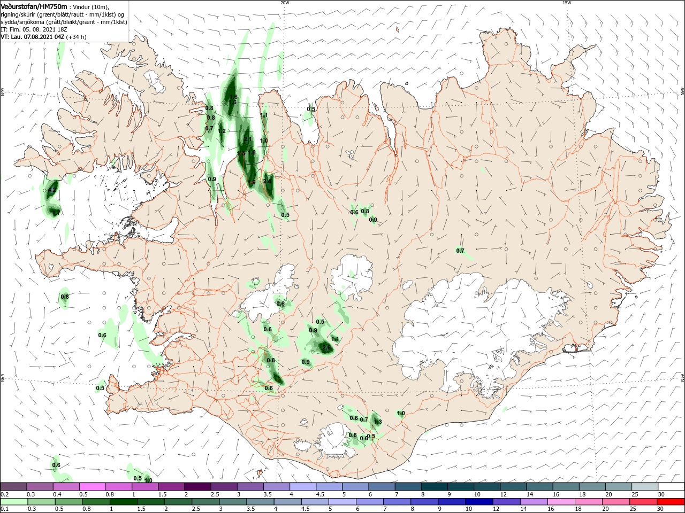Viewport: 685px width, 513px height.
Task: Click the darkest green 1–1.5 swatch in lower legend
Action: click(124, 502)
